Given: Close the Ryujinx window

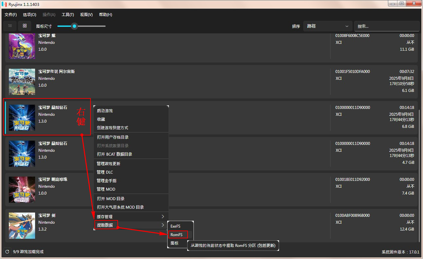Looking at the screenshot, I should tap(414, 3).
